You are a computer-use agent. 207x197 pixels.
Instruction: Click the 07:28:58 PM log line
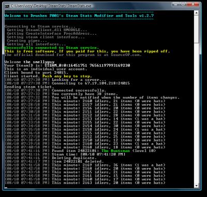point(85,105)
